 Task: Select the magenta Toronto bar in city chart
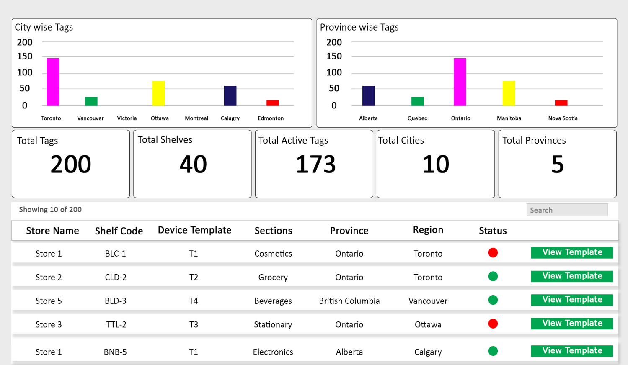coord(53,82)
